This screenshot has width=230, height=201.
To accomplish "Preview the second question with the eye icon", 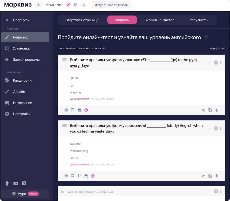I will [x=203, y=176].
